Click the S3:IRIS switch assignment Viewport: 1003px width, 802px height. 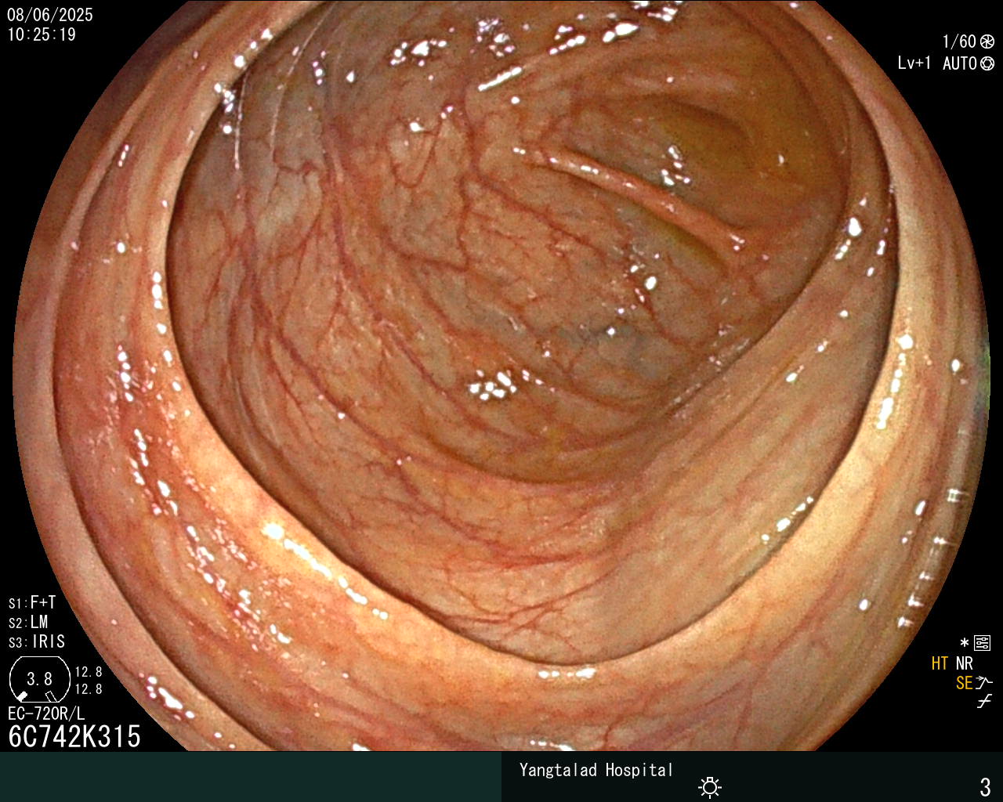[37, 641]
